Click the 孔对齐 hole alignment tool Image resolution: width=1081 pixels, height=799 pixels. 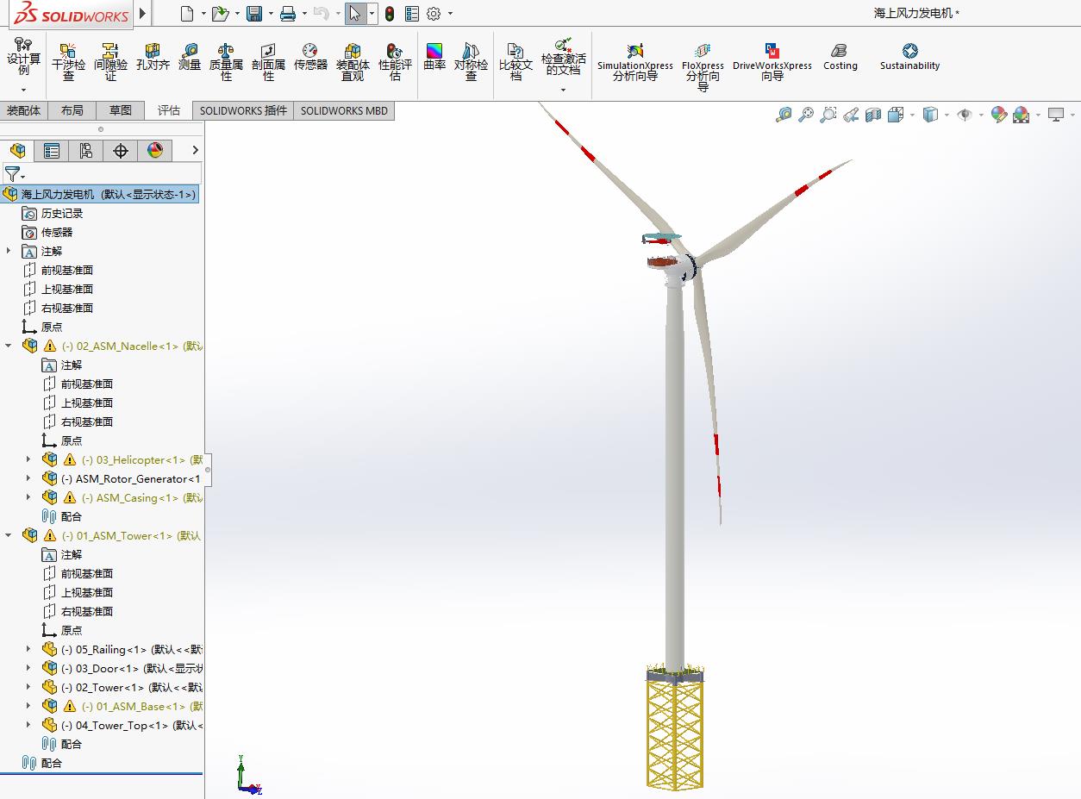(153, 58)
